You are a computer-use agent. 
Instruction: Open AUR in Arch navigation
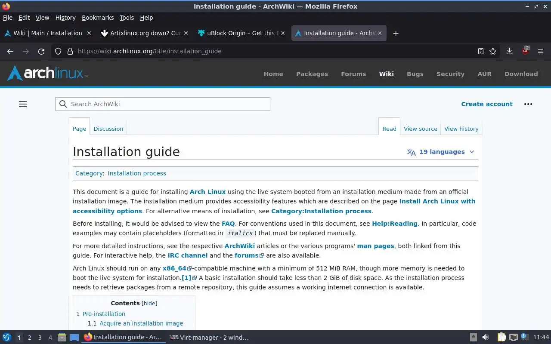pos(484,74)
